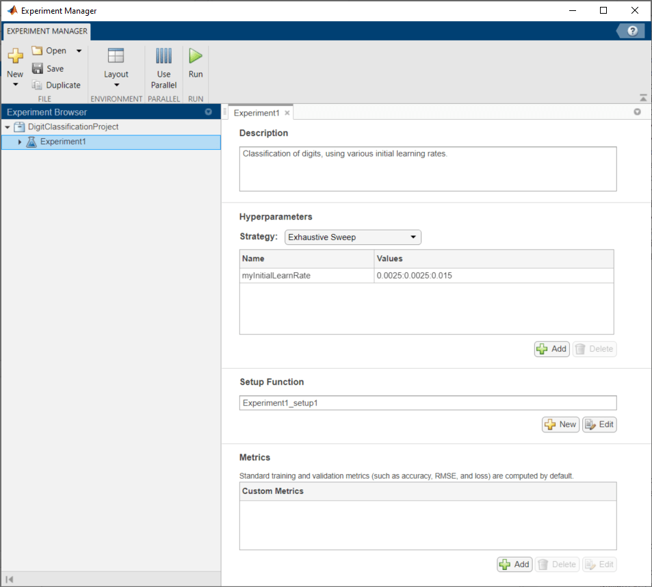Collapse the Experiment Browser with bottom-left arrow
Screen dimensions: 652x587
(x=10, y=579)
